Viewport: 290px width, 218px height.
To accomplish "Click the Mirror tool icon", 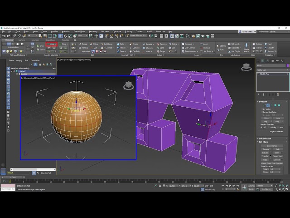I will 151,36.
